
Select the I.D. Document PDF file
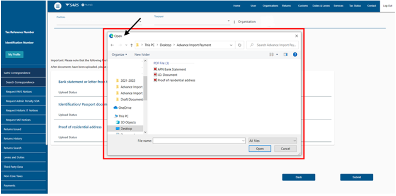167,75
